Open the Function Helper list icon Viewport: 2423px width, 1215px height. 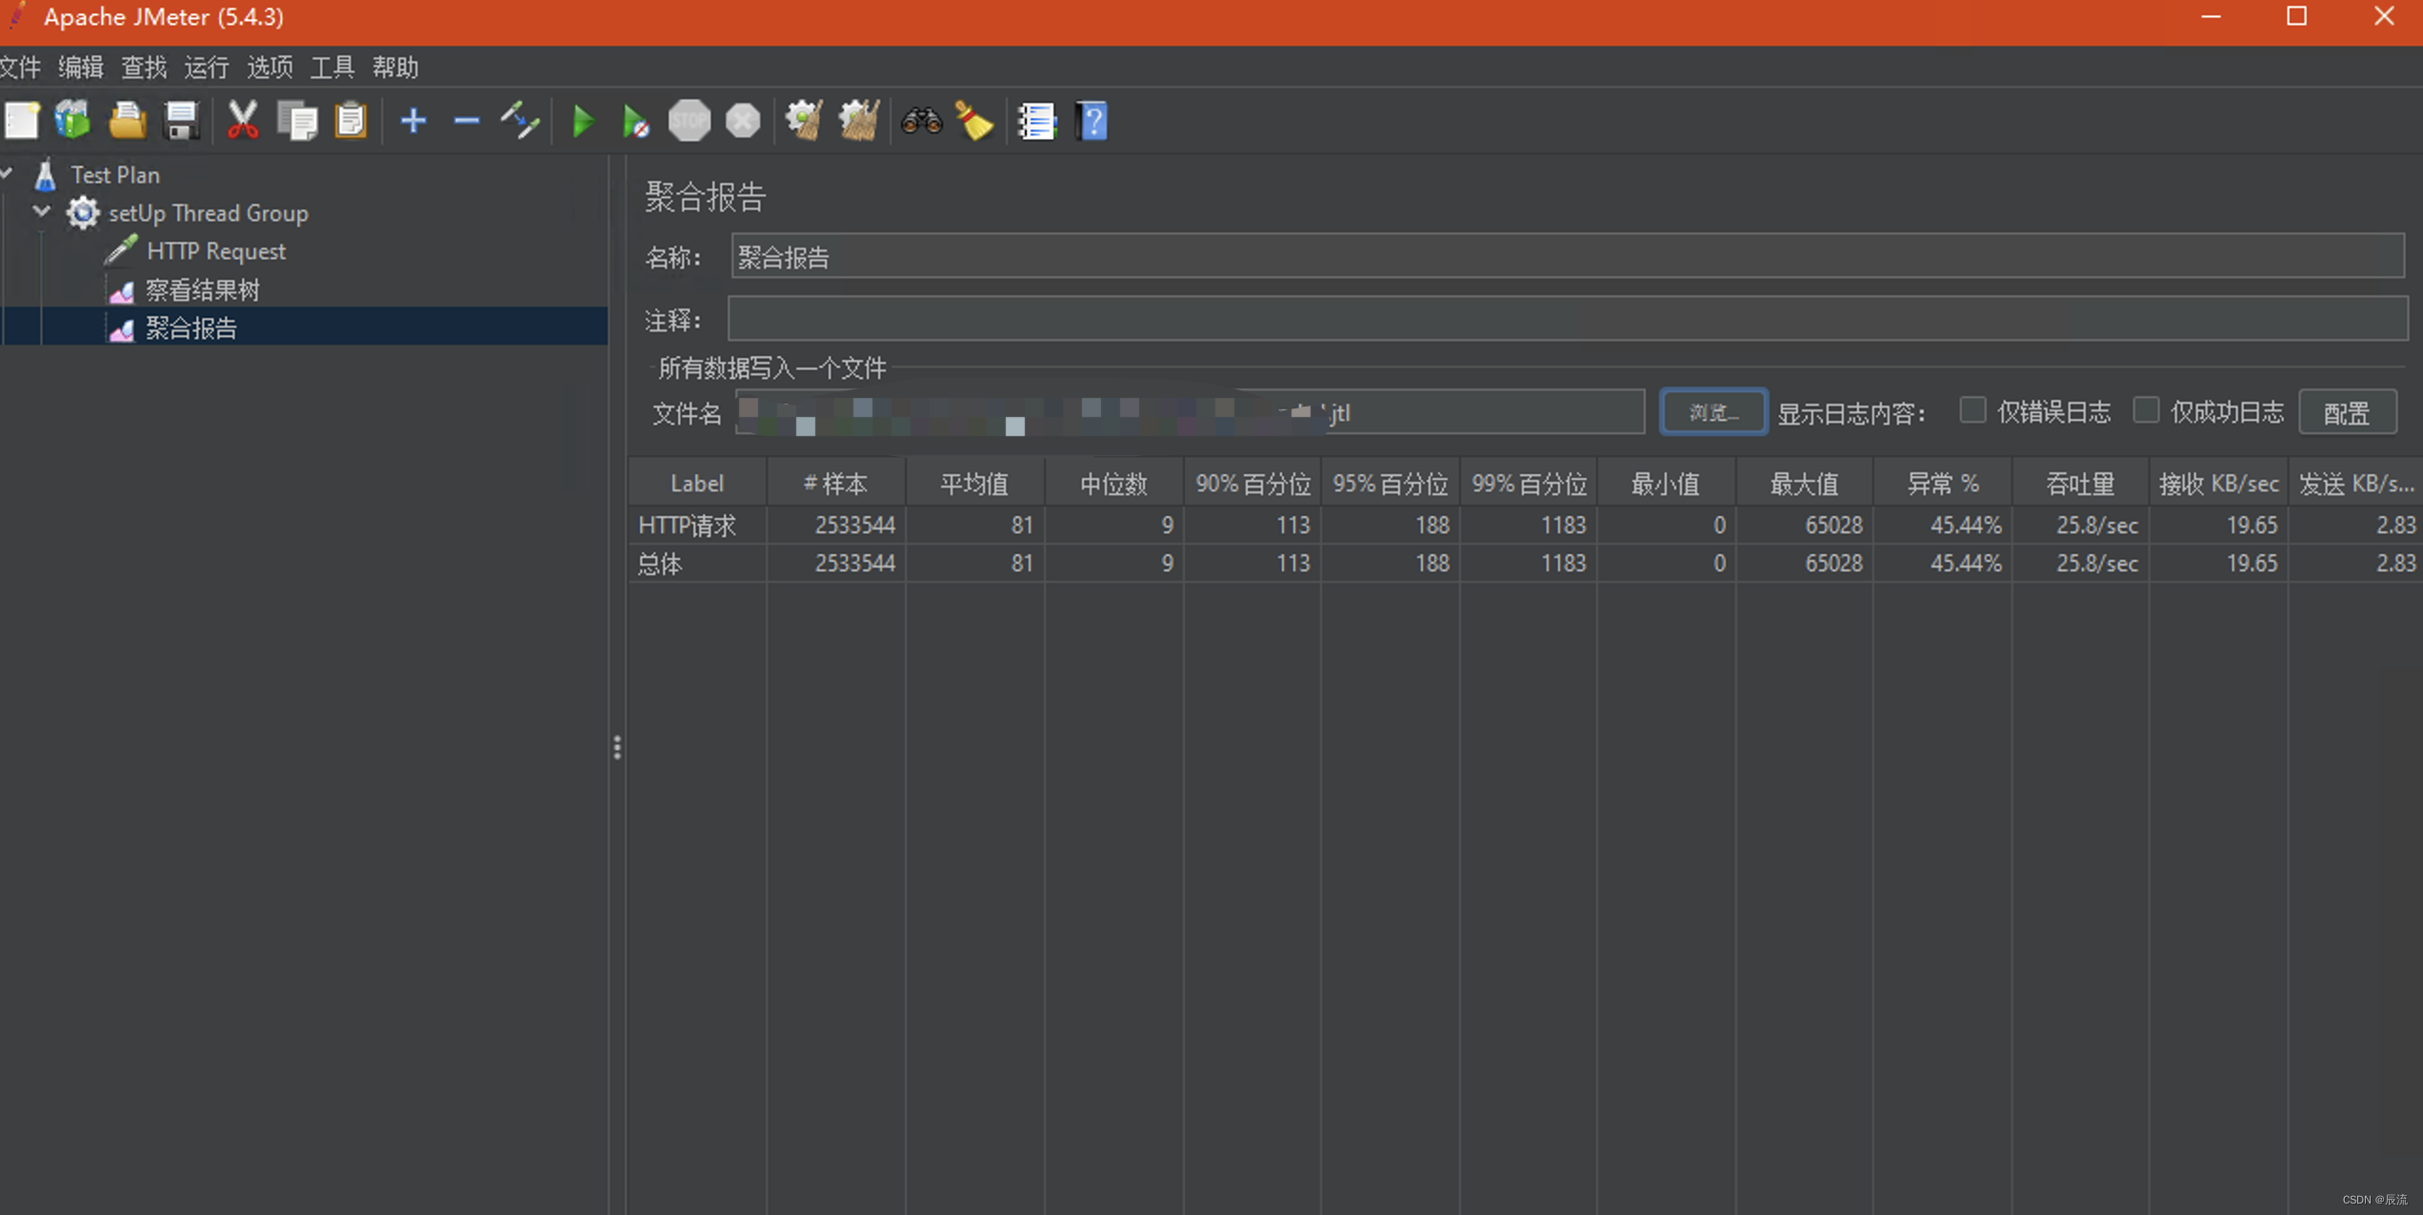point(1036,121)
